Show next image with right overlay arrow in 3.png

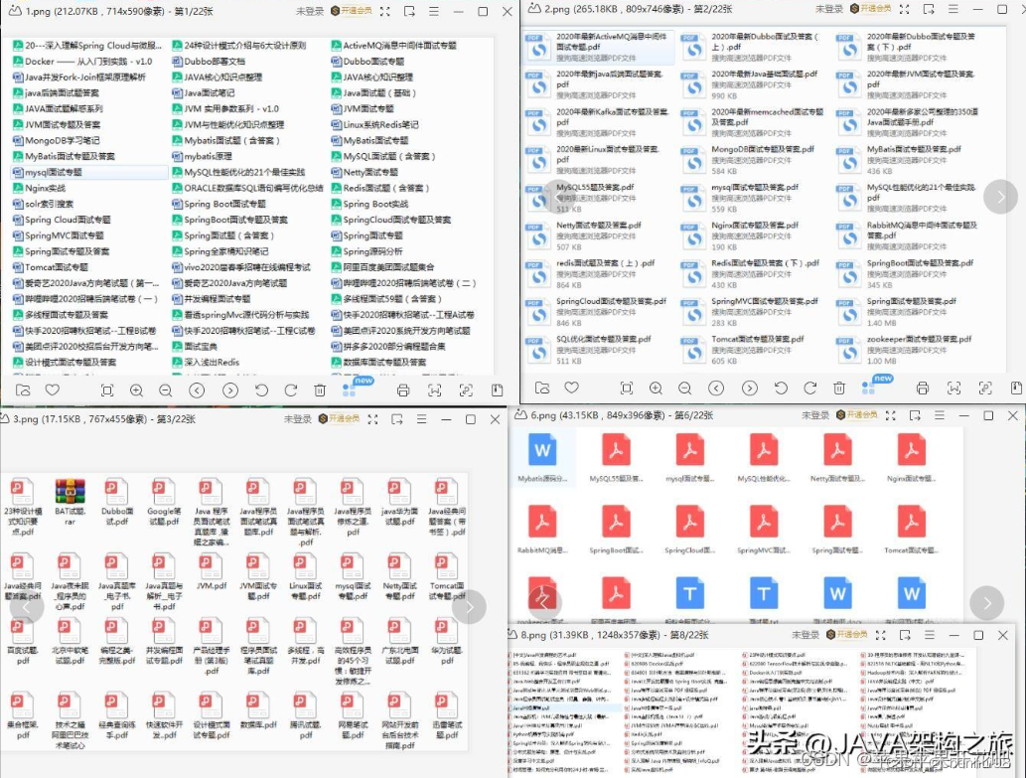tap(469, 607)
